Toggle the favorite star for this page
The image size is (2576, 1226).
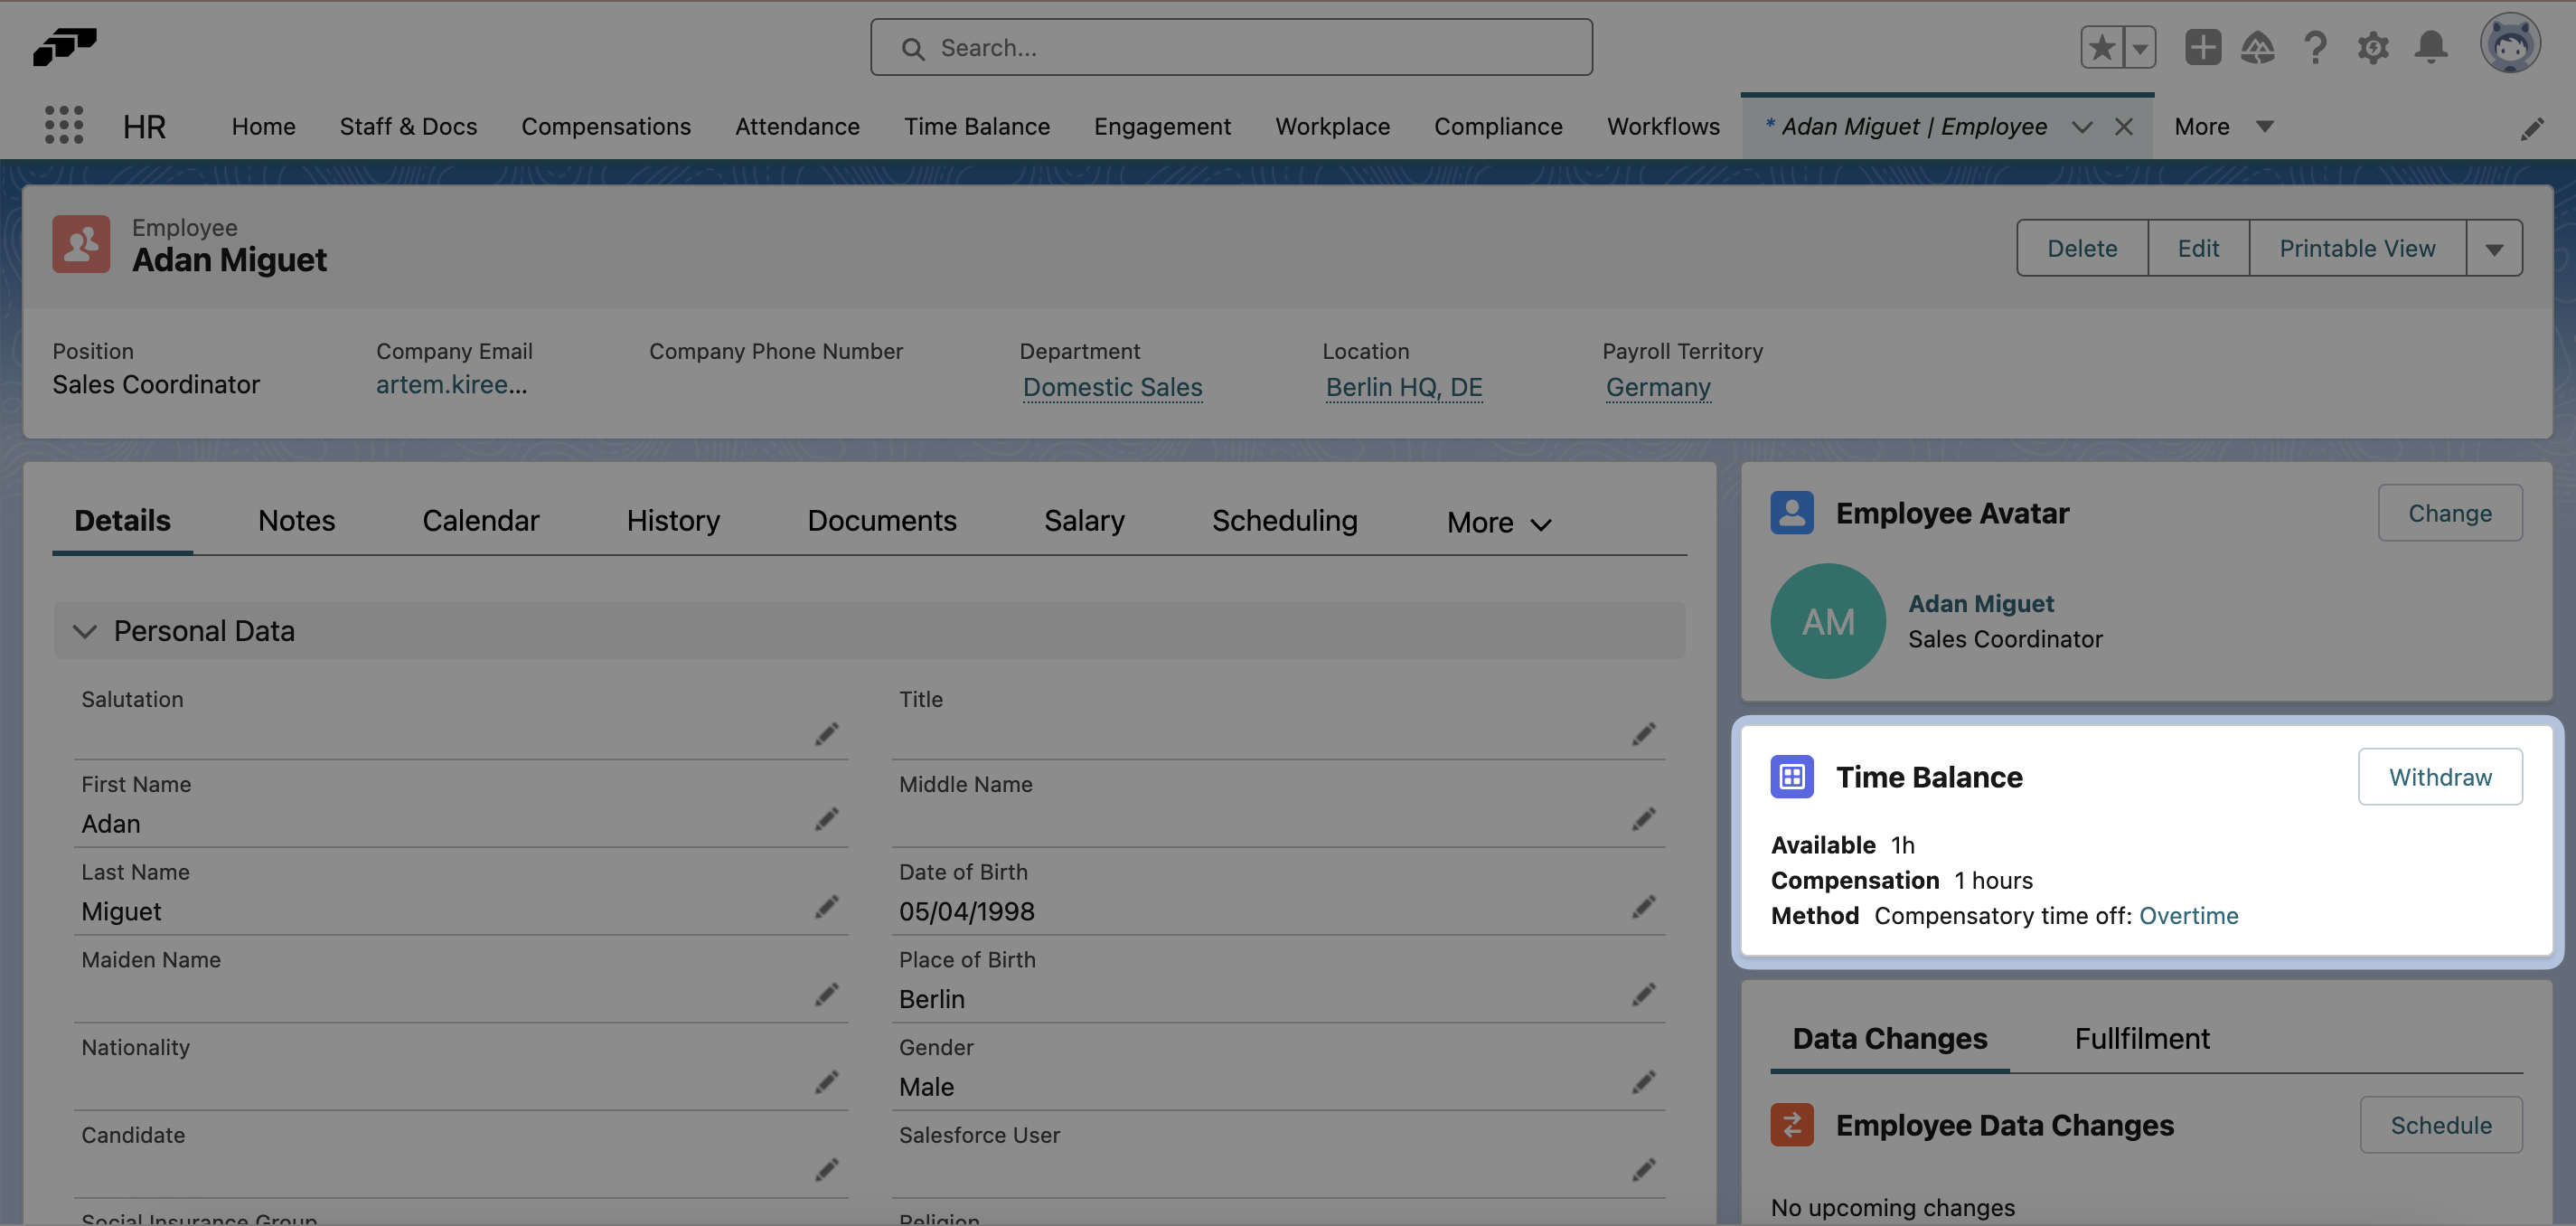pos(2103,47)
